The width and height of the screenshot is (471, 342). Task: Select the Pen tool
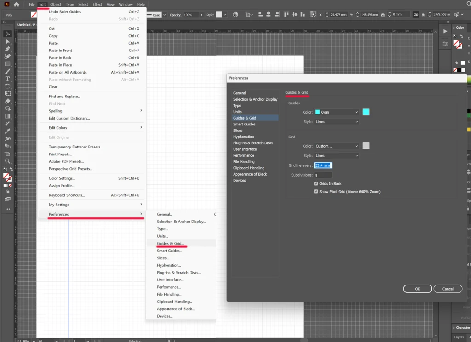point(7,49)
